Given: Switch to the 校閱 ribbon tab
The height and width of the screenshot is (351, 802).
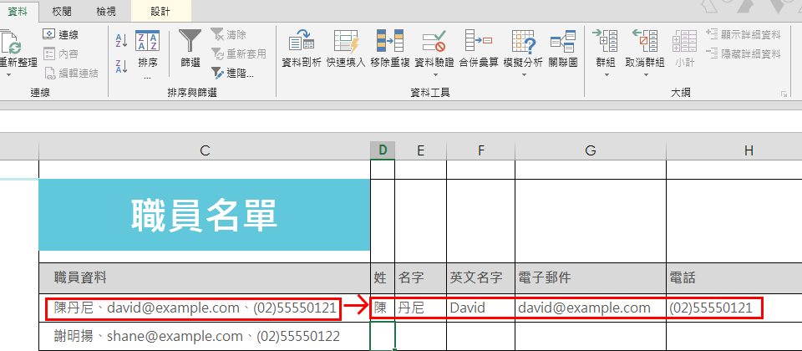Looking at the screenshot, I should click(x=60, y=11).
